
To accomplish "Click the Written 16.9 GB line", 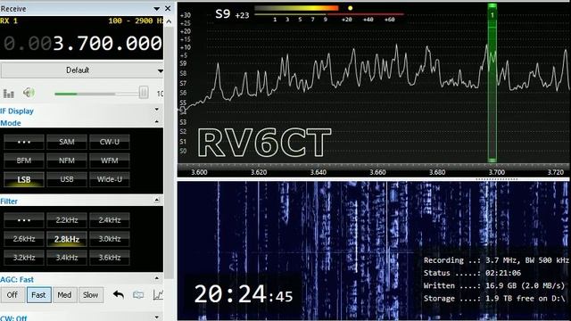I will point(493,285).
